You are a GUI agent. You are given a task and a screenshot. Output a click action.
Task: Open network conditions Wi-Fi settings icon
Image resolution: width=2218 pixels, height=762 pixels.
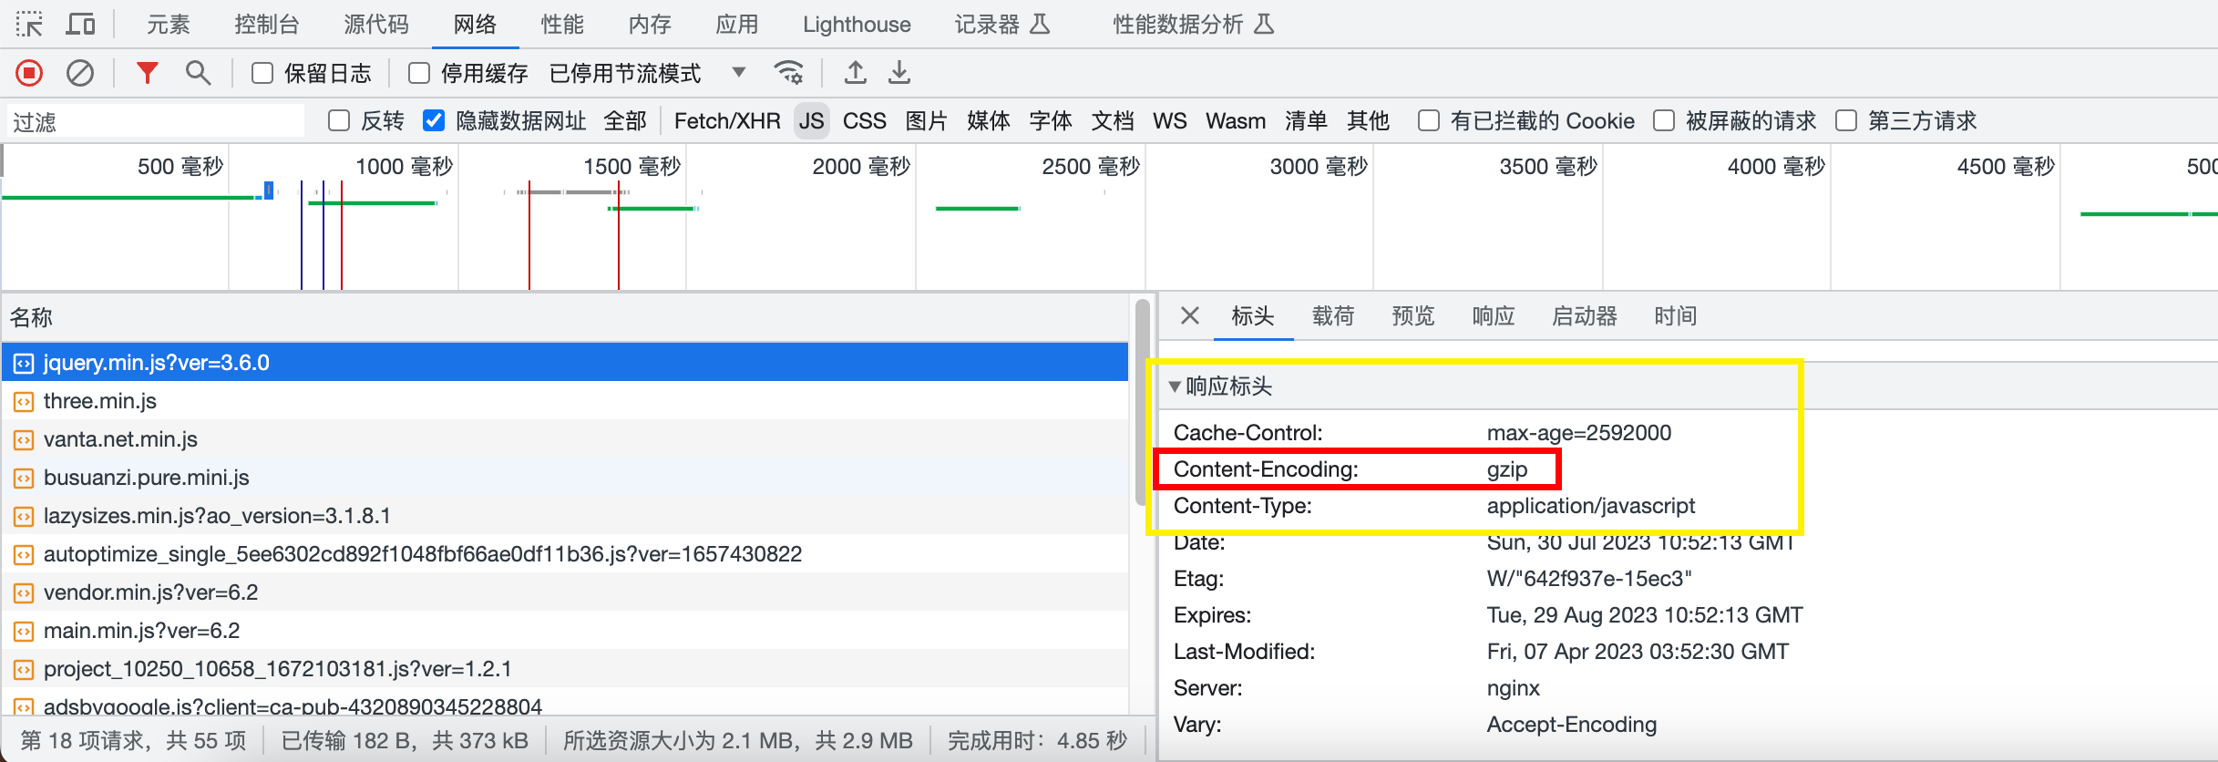point(788,73)
